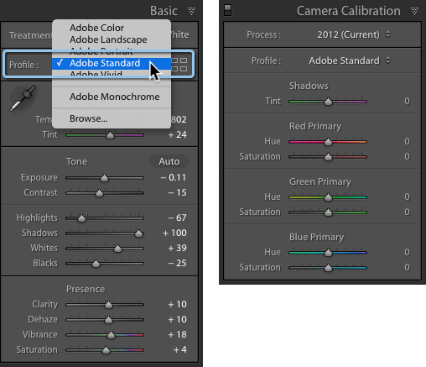Click the Auto tone button

[169, 161]
